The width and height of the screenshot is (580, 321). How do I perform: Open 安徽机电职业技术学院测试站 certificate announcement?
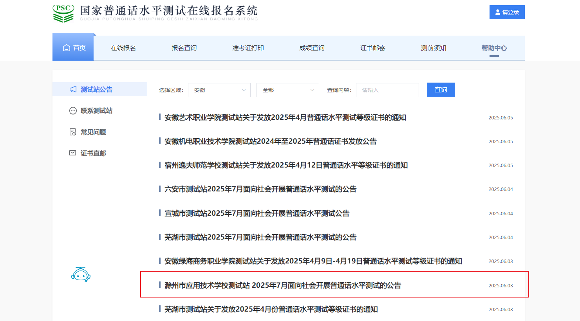pyautogui.click(x=271, y=141)
